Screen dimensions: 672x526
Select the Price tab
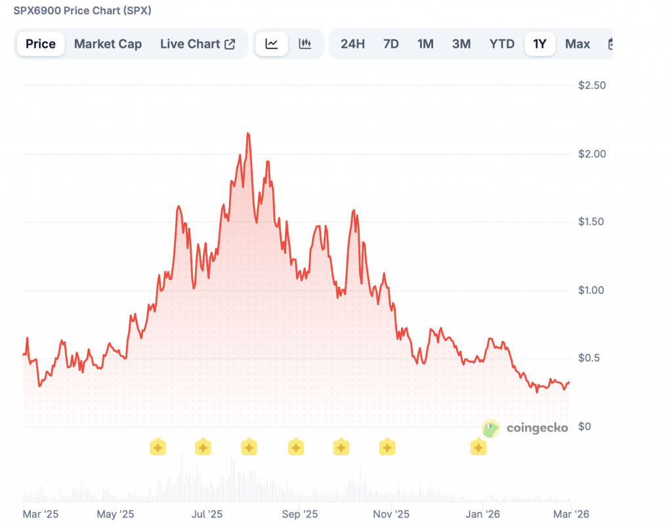coord(40,43)
